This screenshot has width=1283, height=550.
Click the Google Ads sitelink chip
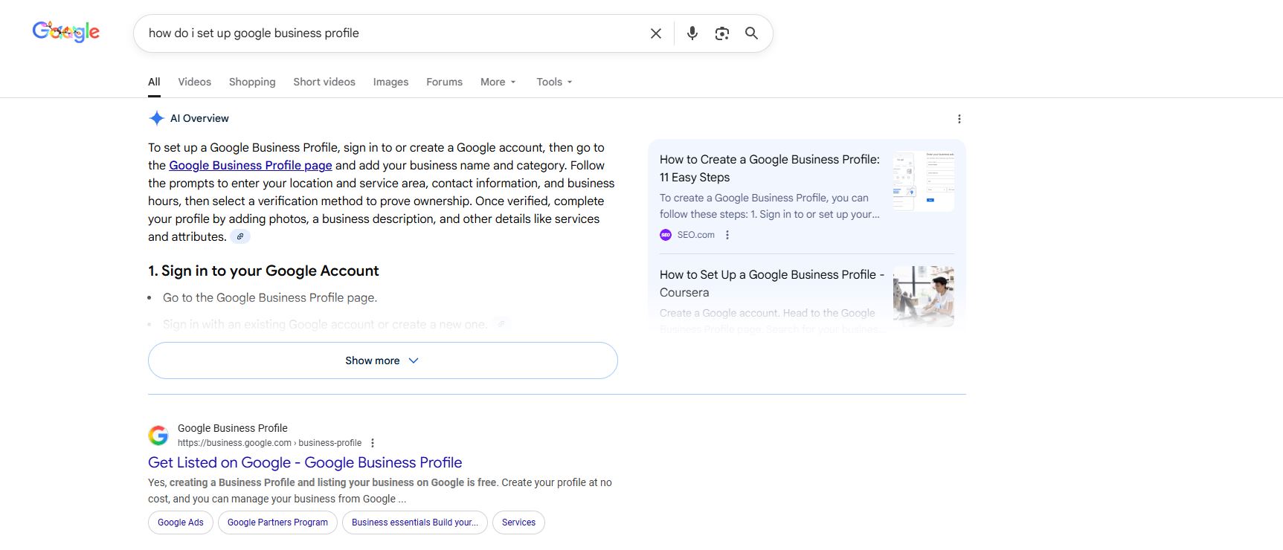click(x=181, y=522)
